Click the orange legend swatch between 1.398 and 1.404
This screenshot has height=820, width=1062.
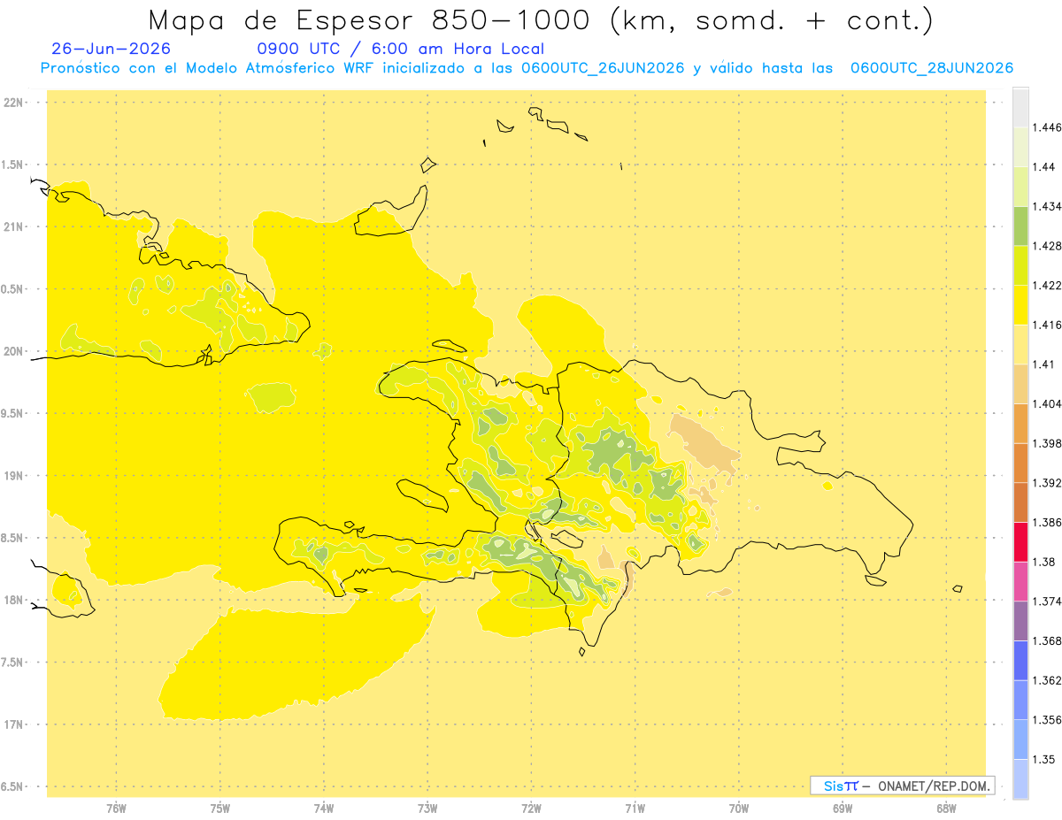click(x=1020, y=423)
